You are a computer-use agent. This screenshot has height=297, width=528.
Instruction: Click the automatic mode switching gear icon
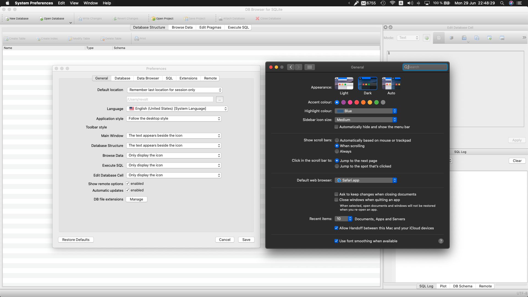(427, 38)
